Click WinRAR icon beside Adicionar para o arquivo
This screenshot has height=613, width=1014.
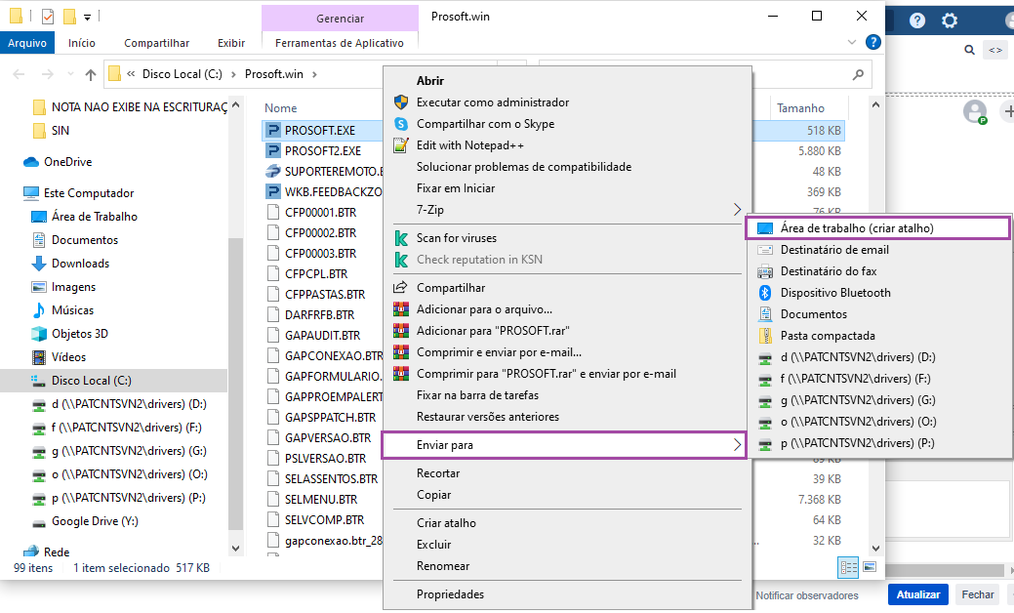pyautogui.click(x=401, y=309)
